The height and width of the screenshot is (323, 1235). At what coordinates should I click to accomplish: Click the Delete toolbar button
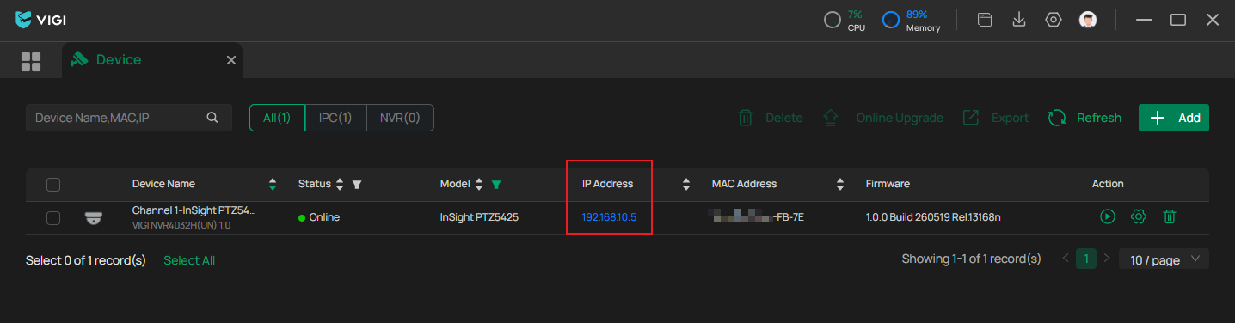pos(770,118)
